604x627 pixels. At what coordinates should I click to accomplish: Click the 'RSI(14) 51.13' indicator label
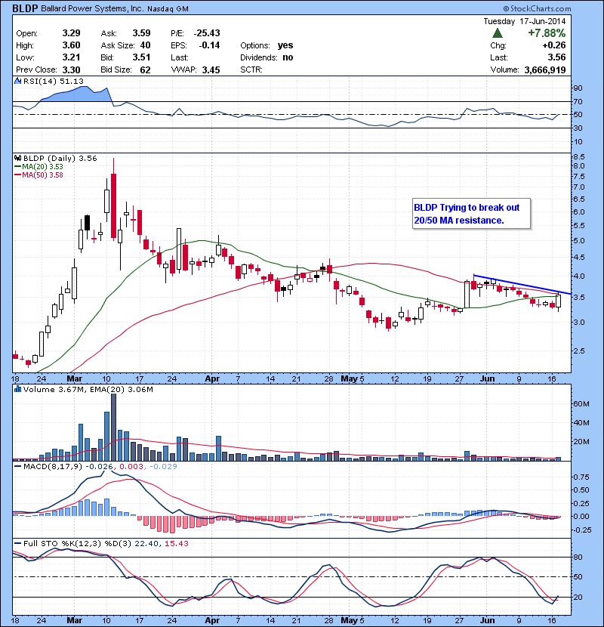(54, 81)
